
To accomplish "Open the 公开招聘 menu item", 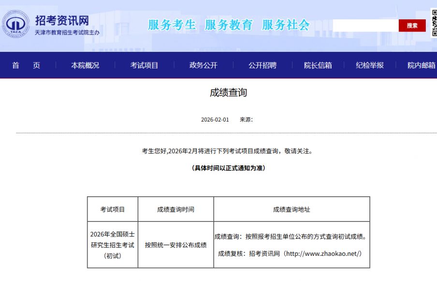I will [262, 65].
